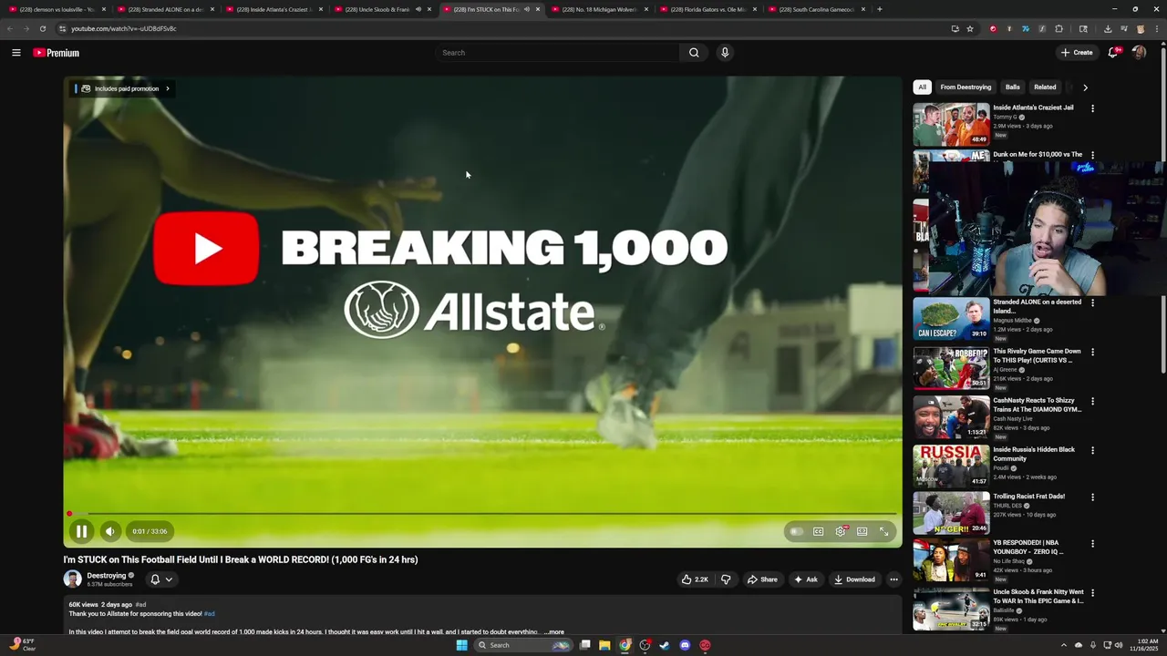Enter full screen mode
This screenshot has width=1167, height=656.
point(883,531)
